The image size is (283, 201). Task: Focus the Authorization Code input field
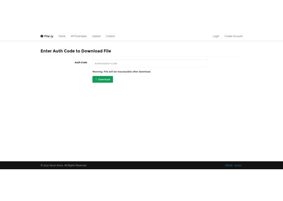click(x=150, y=63)
